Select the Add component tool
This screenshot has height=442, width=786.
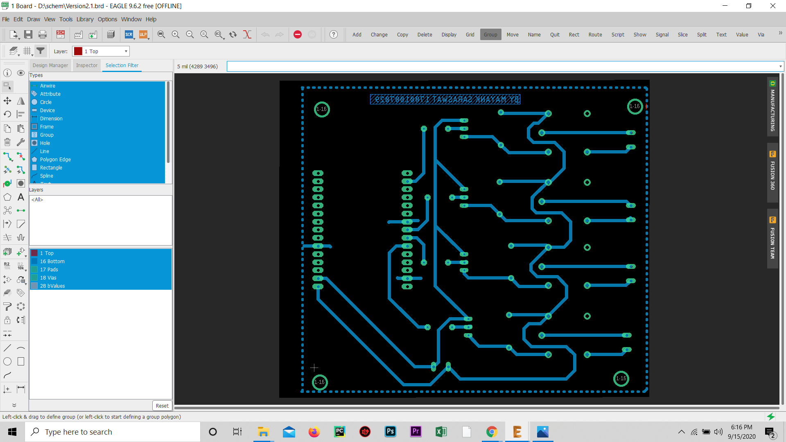356,34
